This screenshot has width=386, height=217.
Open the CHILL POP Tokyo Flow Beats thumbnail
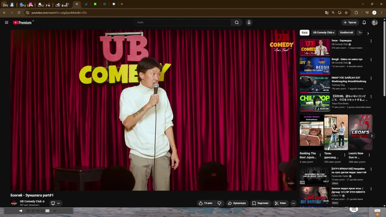click(315, 103)
